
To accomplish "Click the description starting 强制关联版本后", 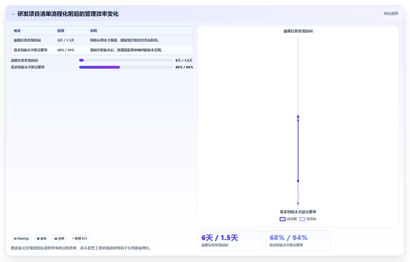I will coord(126,50).
